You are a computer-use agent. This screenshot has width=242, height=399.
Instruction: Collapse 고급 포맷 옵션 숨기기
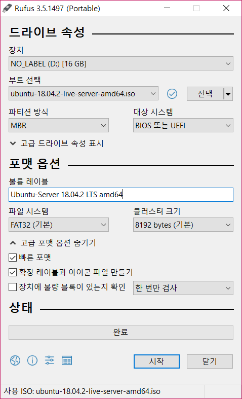(x=53, y=243)
